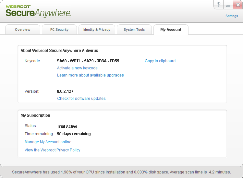This screenshot has width=243, height=178.
Task: Click Activate a new keycode
Action: coord(77,68)
